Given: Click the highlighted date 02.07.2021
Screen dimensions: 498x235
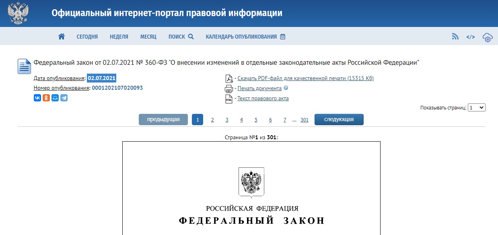Looking at the screenshot, I should point(102,78).
